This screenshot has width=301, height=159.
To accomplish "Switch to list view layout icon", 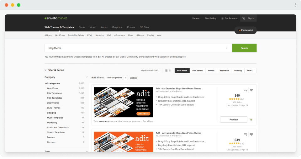I will tap(166, 71).
